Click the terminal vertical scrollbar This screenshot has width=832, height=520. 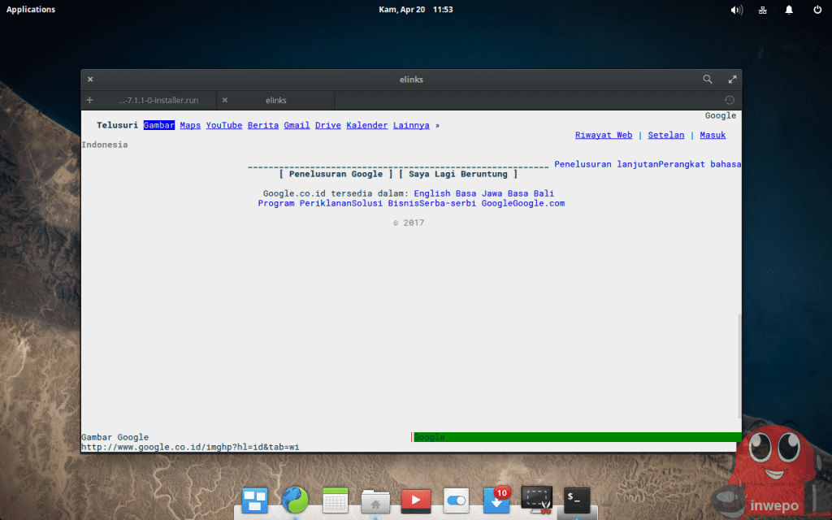tap(739, 366)
